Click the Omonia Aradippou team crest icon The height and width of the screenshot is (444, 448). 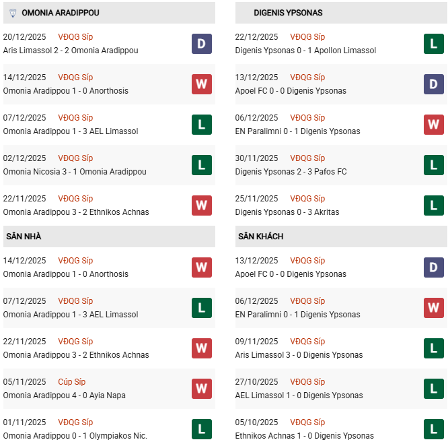tap(11, 13)
